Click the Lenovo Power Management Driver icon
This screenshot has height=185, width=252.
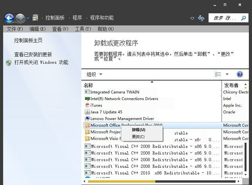tap(87, 119)
